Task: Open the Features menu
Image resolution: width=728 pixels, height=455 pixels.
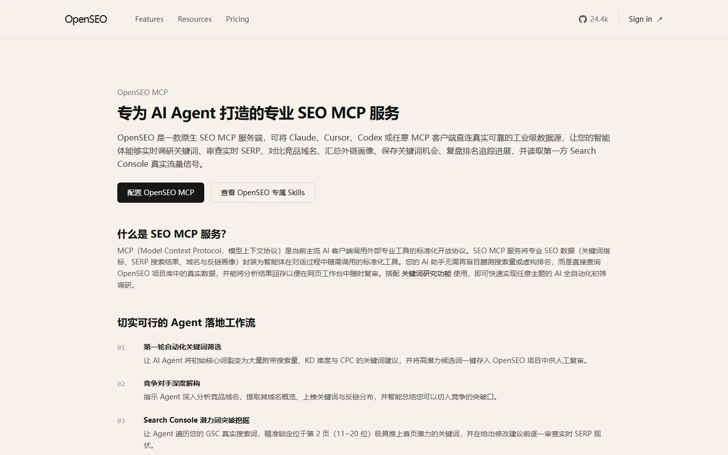Action: [149, 19]
